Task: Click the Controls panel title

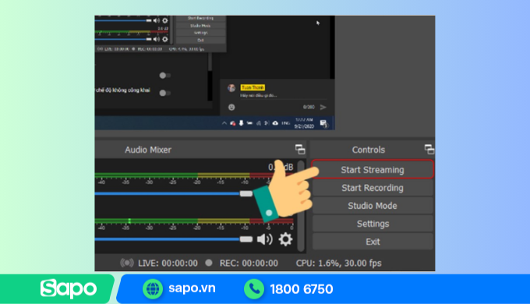Action: pos(369,150)
